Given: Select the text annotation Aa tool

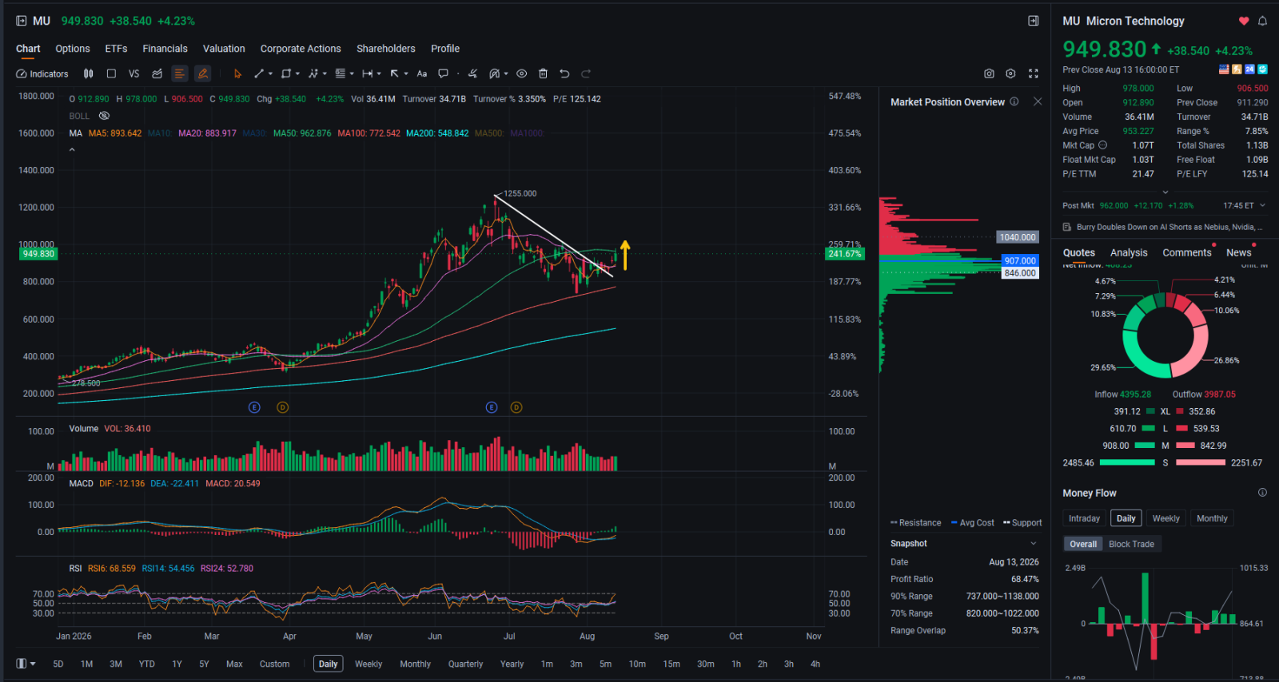Looking at the screenshot, I should coord(422,73).
